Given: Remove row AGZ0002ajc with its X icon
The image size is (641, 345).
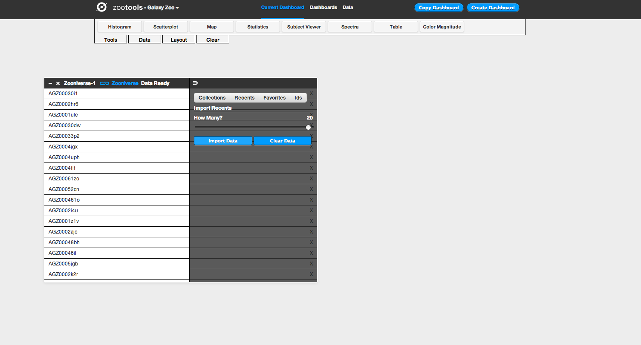Looking at the screenshot, I should click(x=311, y=232).
